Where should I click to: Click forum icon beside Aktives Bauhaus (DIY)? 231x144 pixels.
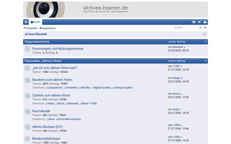[28, 127]
